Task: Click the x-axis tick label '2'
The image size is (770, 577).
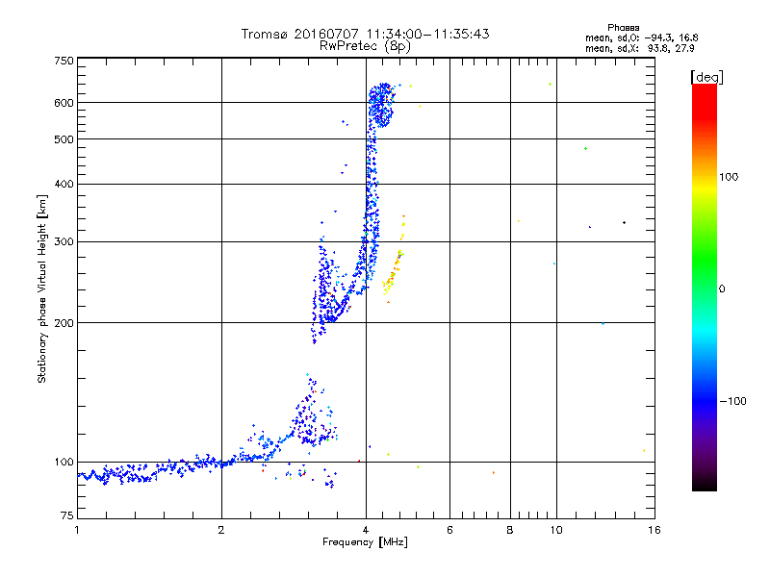Action: click(221, 530)
